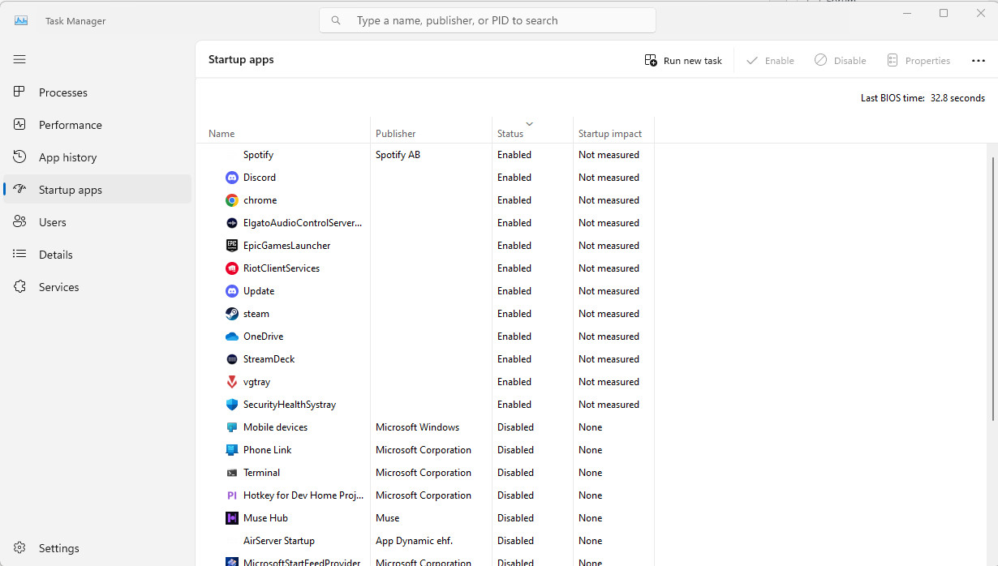Image resolution: width=998 pixels, height=566 pixels.
Task: Click the ElgatoAudioControlServer icon
Action: point(232,223)
